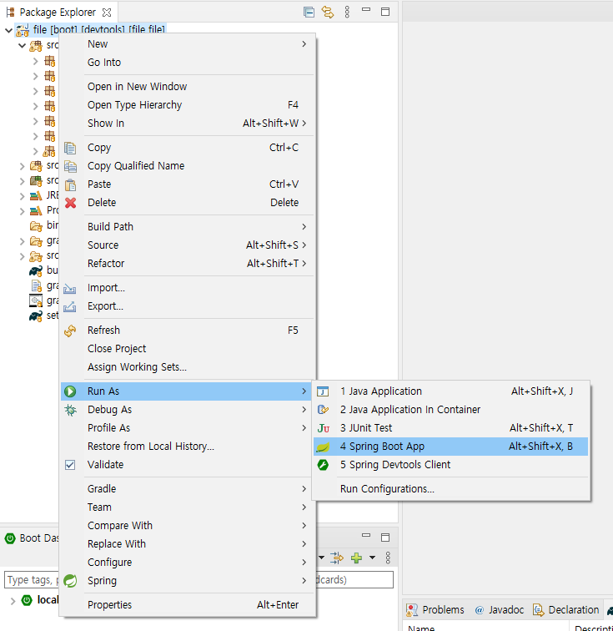Expand the JRE library node
The width and height of the screenshot is (613, 631).
click(23, 196)
